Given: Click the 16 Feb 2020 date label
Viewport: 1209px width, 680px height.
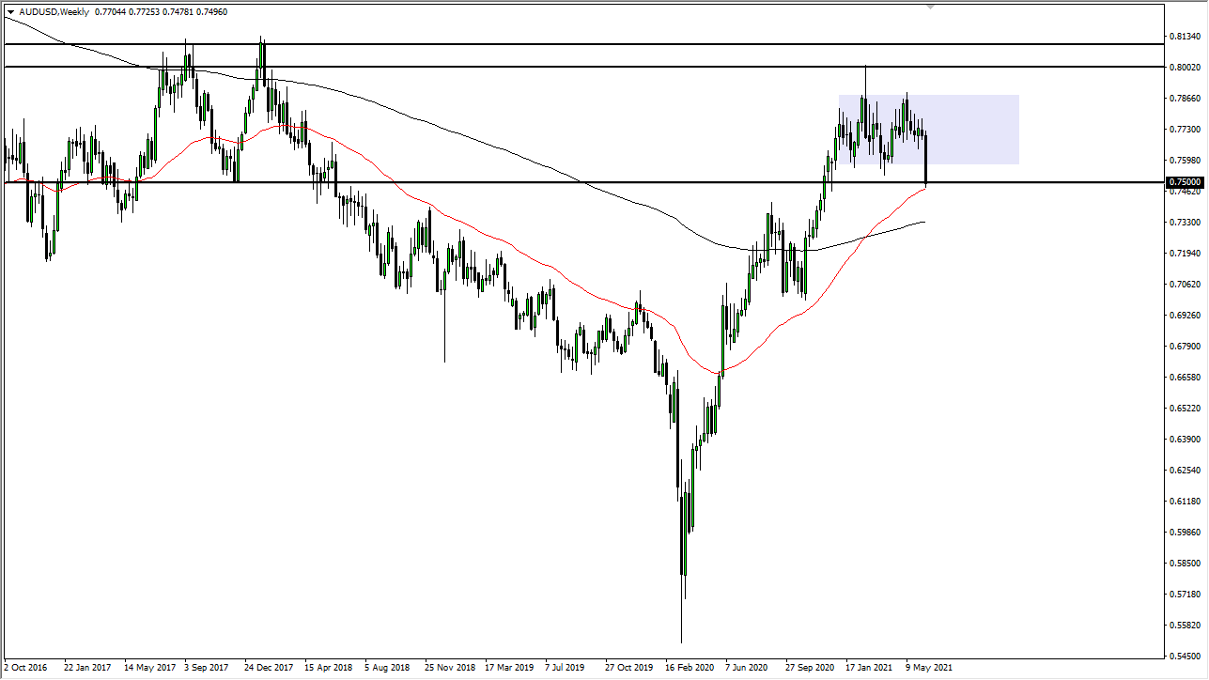Looking at the screenshot, I should [689, 668].
